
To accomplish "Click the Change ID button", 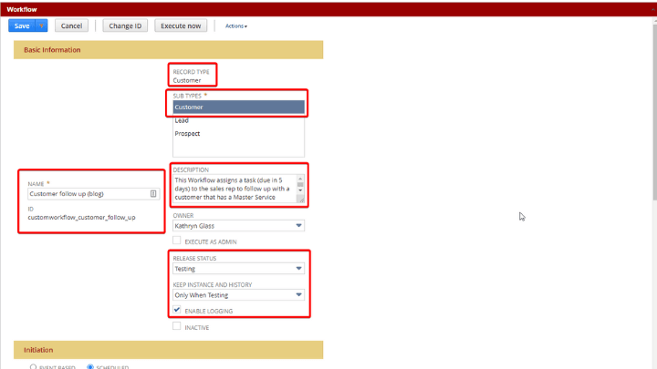I will (x=125, y=26).
